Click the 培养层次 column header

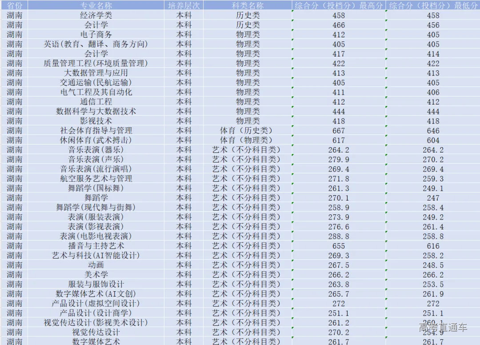pyautogui.click(x=184, y=5)
